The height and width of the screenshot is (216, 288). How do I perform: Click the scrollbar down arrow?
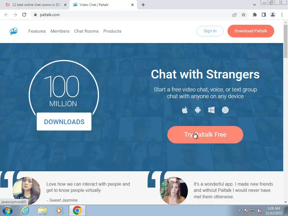[286, 202]
